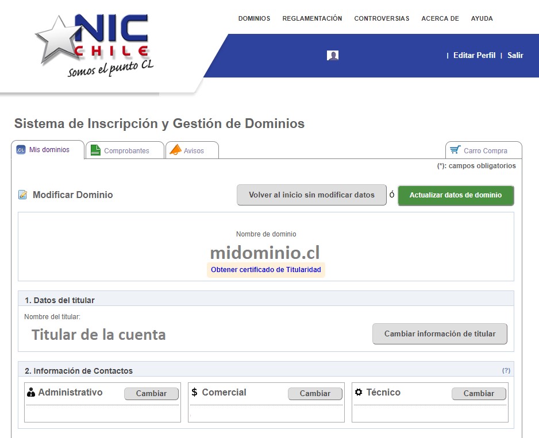Click the user profile avatar icon
Screen dimensions: 539x438
pyautogui.click(x=332, y=55)
